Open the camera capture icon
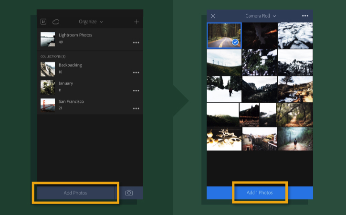This screenshot has height=215, width=346. click(x=129, y=193)
